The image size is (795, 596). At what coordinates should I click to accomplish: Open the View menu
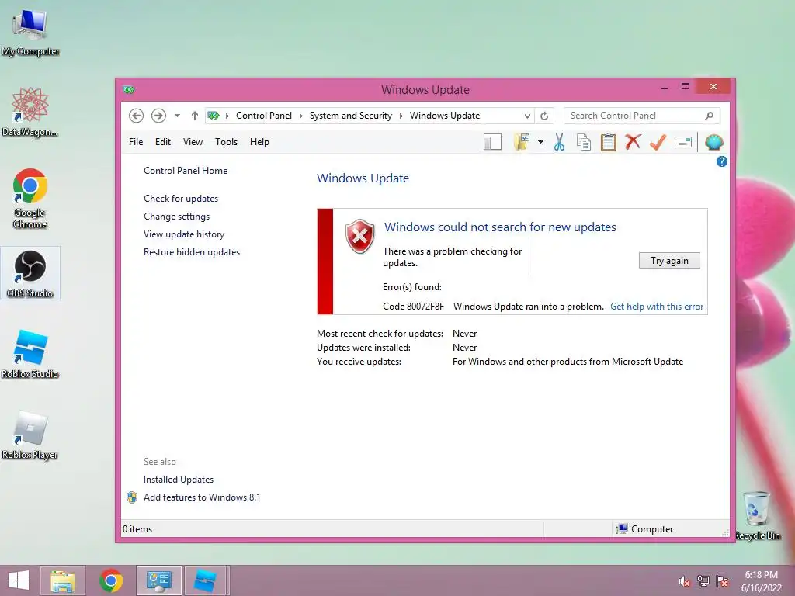(x=193, y=142)
